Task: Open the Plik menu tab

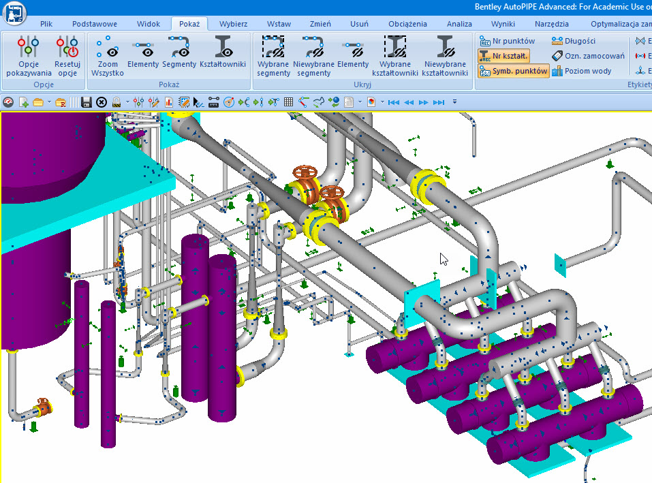Action: pyautogui.click(x=46, y=24)
